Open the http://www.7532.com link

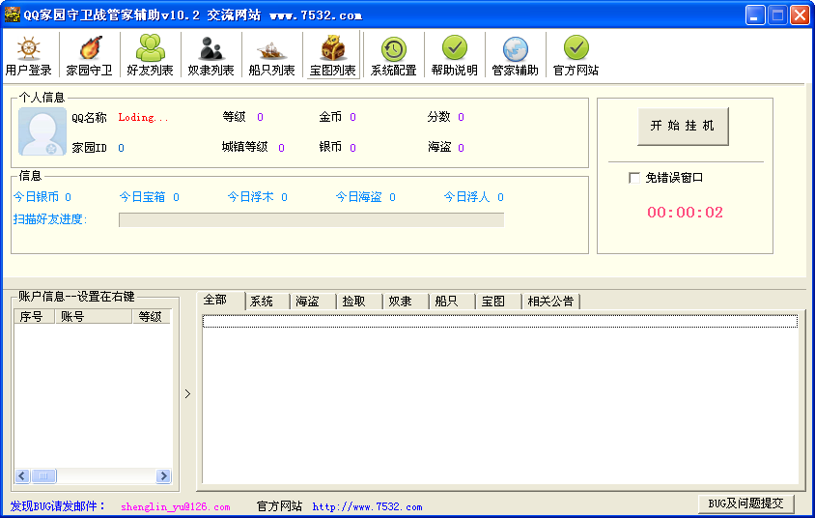[x=368, y=506]
